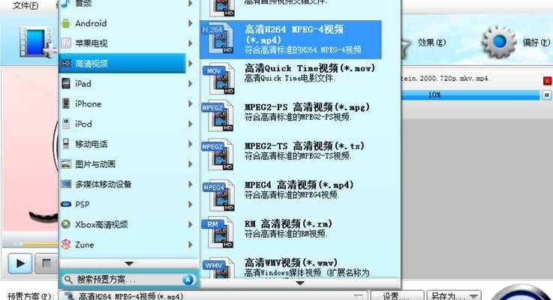Click the MOV HD file icon
This screenshot has width=553, height=300.
[218, 79]
